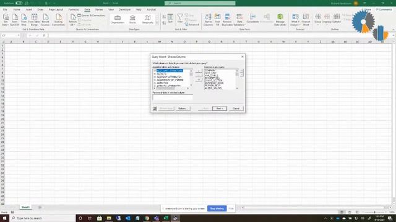This screenshot has height=222, width=396.
Task: Apply the Stocks data type
Action: coord(132,19)
